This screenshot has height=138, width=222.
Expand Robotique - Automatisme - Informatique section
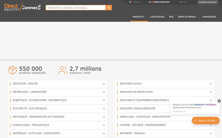tap(57, 100)
